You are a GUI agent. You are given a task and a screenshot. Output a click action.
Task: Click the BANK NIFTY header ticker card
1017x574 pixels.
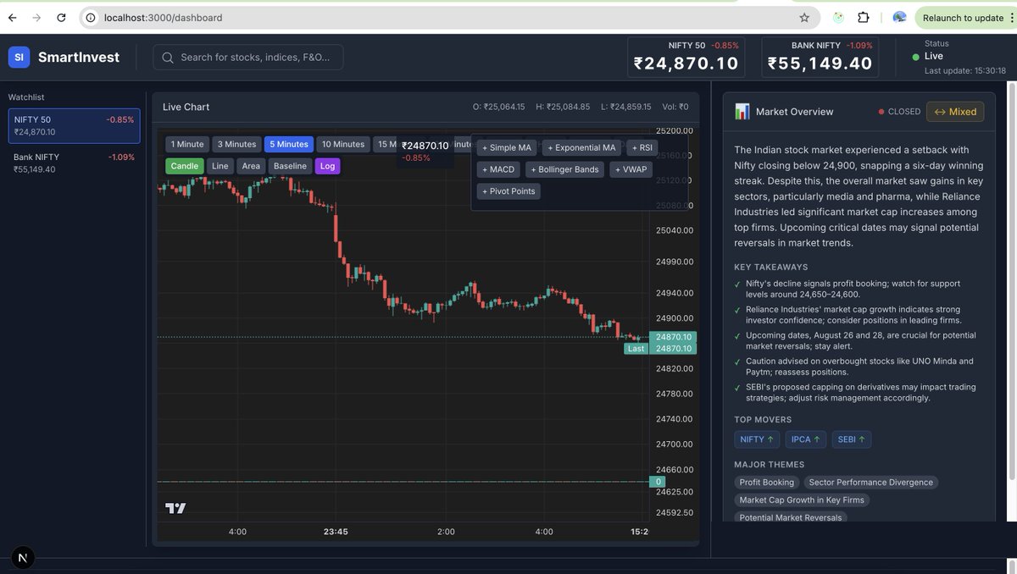(820, 57)
